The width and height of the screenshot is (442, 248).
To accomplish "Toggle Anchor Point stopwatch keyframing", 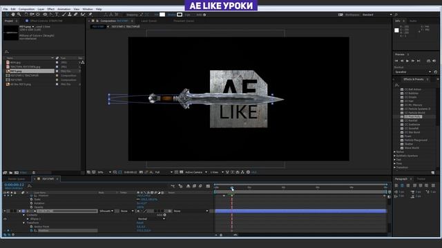I will point(31,227).
